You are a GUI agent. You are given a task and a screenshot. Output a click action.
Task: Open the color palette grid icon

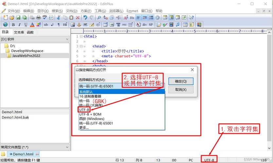[38, 24]
